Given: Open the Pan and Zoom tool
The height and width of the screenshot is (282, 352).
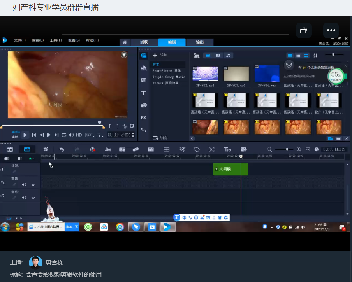Looking at the screenshot, I should [x=211, y=149].
